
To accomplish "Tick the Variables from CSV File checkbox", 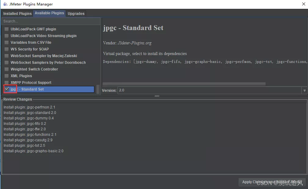I will click(x=6, y=43).
